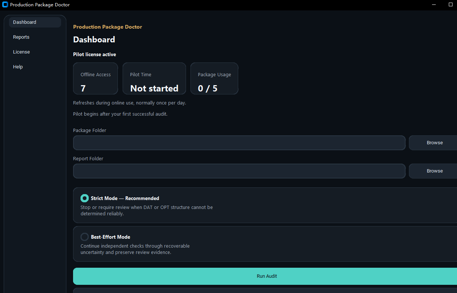Maximize the application window
The width and height of the screenshot is (457, 293).
pyautogui.click(x=450, y=5)
